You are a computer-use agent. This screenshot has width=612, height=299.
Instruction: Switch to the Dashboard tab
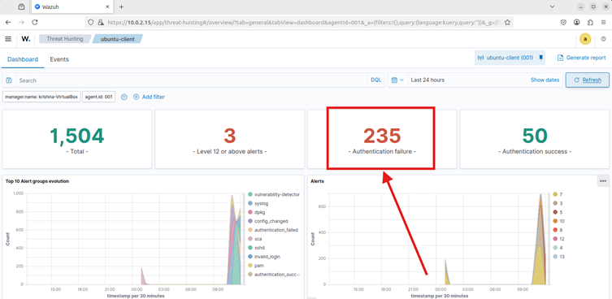point(23,59)
